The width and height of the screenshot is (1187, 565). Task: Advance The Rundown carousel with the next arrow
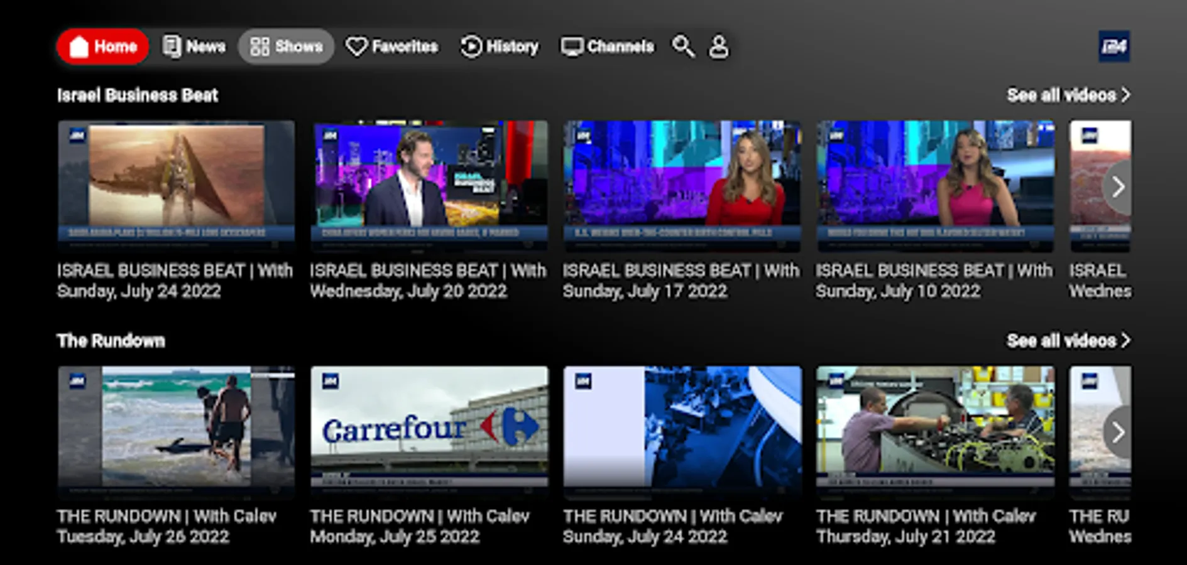1117,432
